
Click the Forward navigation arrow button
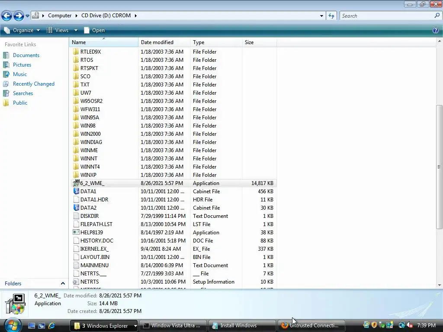point(19,16)
